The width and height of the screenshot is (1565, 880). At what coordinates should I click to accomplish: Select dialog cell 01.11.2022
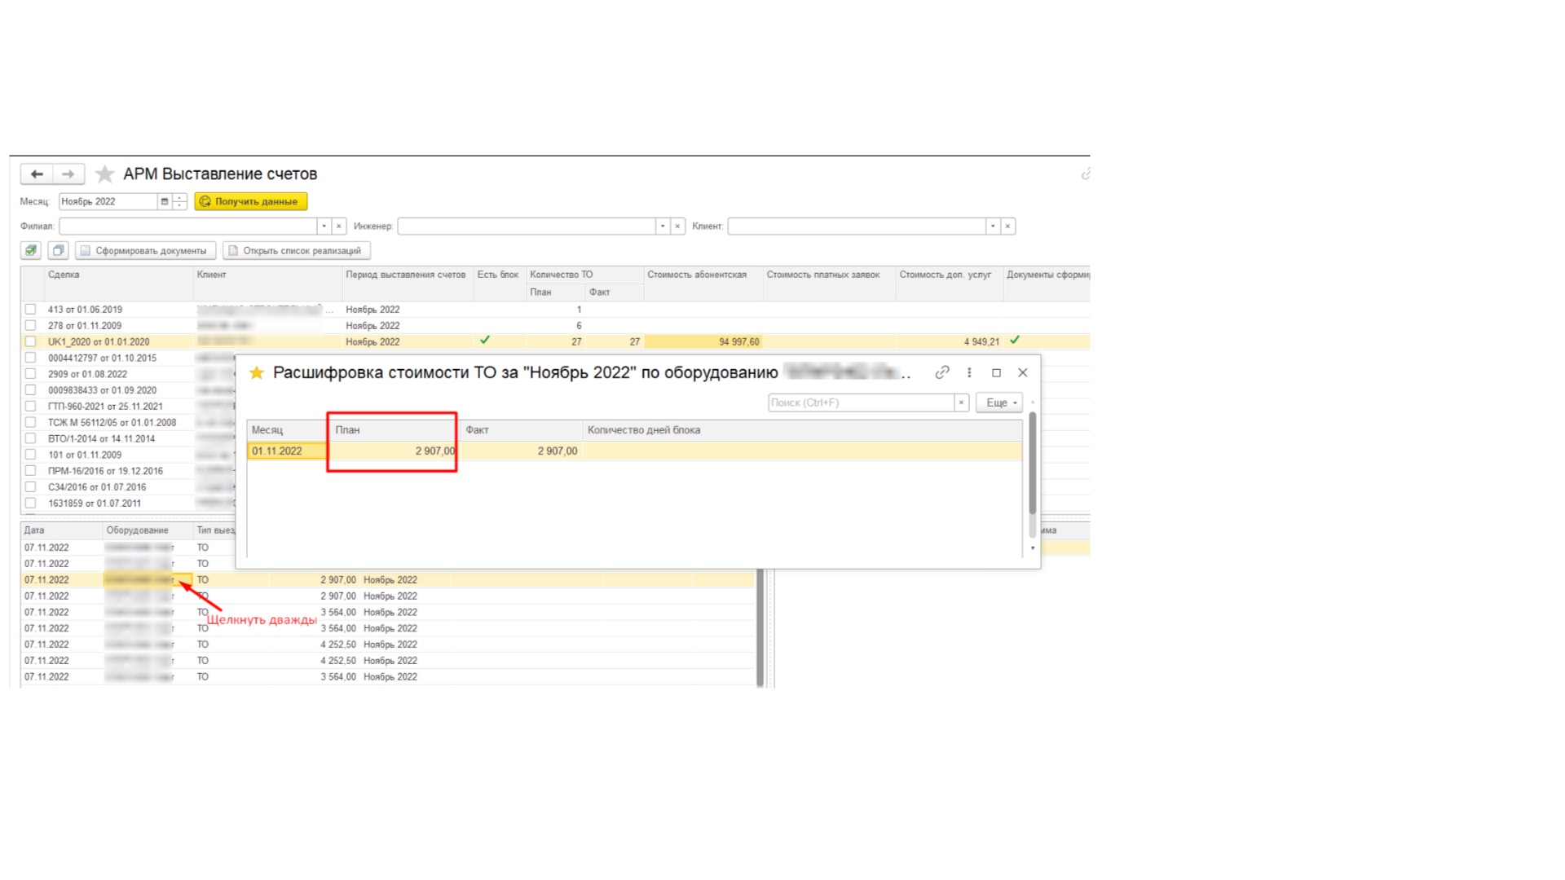pyautogui.click(x=287, y=451)
